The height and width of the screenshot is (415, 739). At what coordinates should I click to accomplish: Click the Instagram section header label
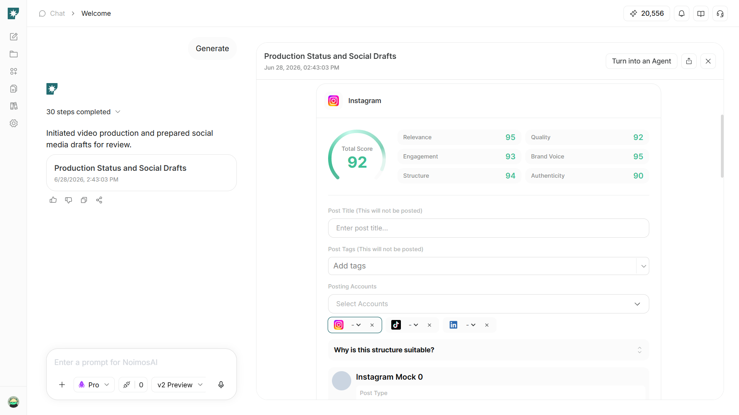click(365, 101)
